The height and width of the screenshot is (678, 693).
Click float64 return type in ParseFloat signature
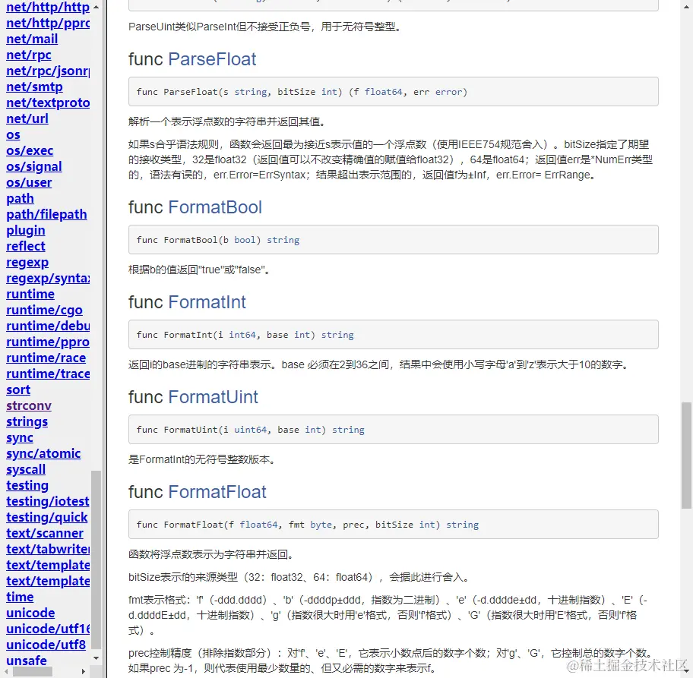pos(384,92)
